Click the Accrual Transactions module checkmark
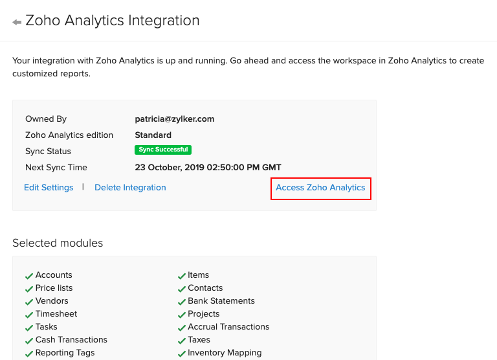 (x=182, y=328)
